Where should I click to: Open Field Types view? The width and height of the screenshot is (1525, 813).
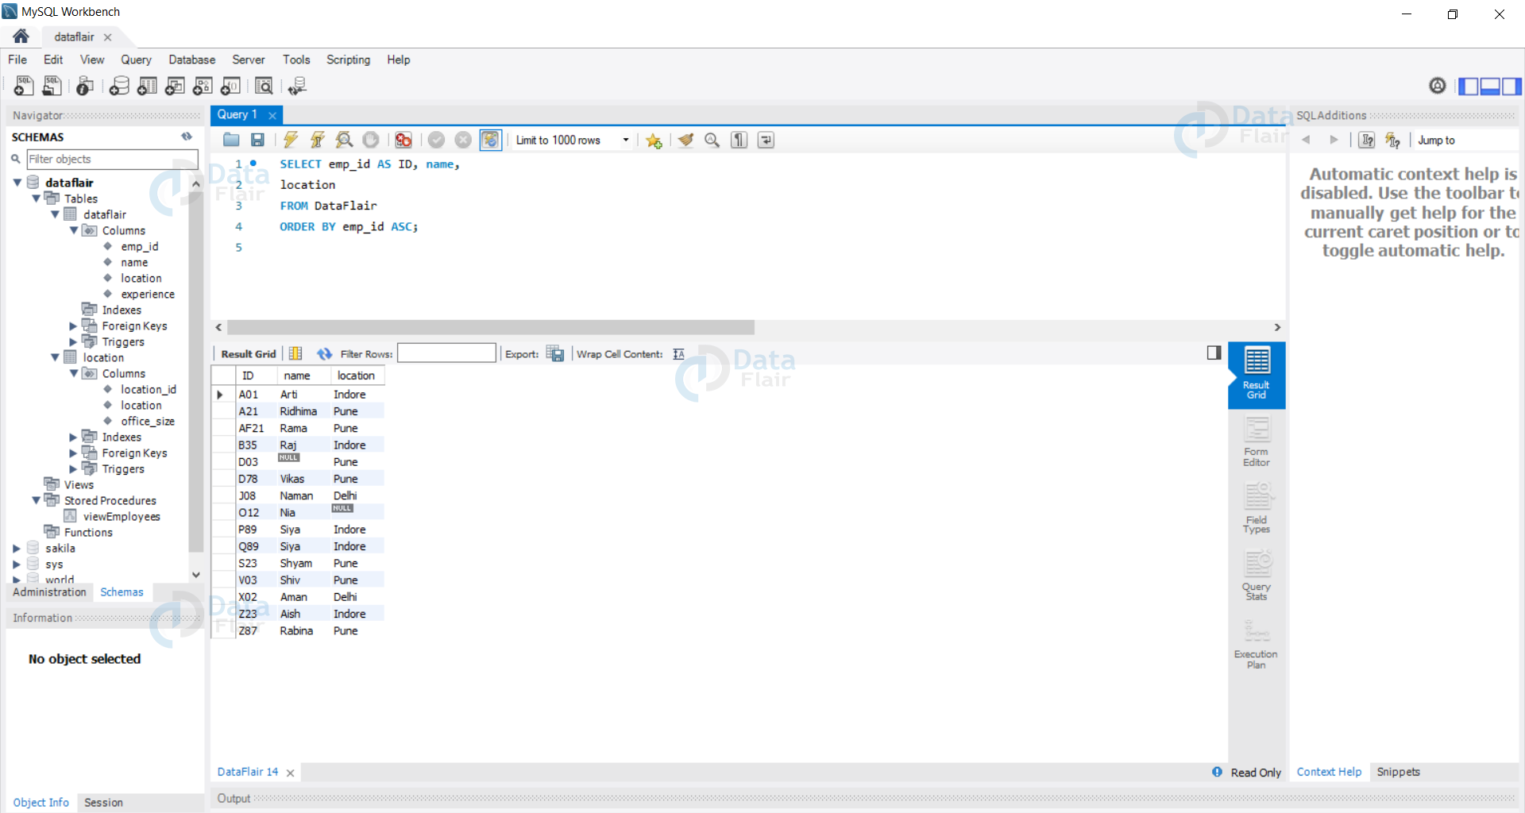[1257, 508]
